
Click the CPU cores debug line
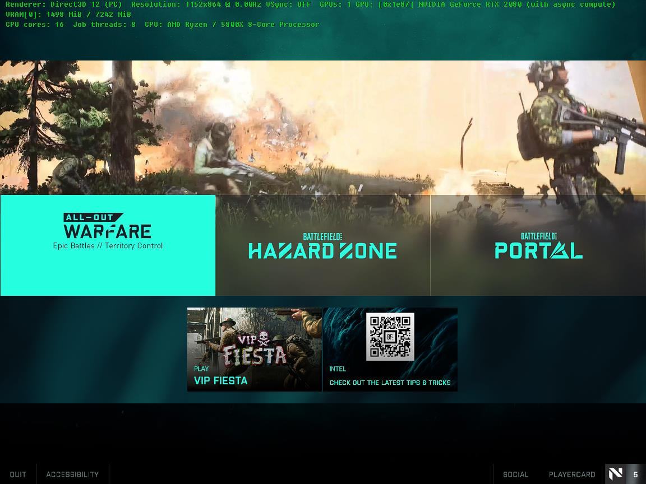point(162,25)
